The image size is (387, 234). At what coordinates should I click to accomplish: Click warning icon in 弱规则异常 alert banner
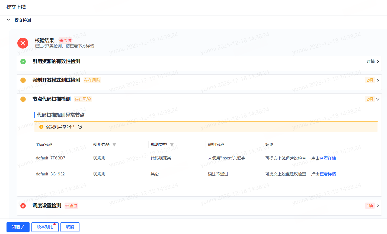41,127
